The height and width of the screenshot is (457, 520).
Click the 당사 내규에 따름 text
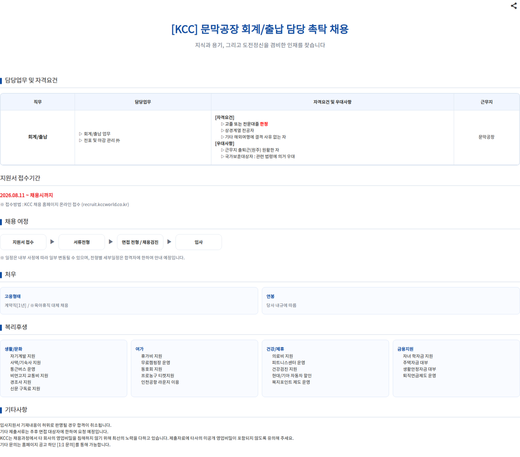282,305
